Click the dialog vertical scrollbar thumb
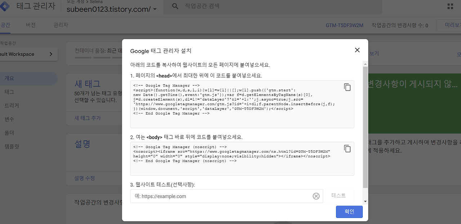Screen dimensions: 461x224 pyautogui.click(x=365, y=127)
